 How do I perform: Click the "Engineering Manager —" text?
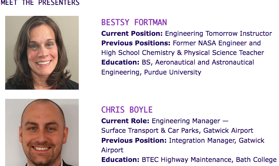(x=190, y=121)
